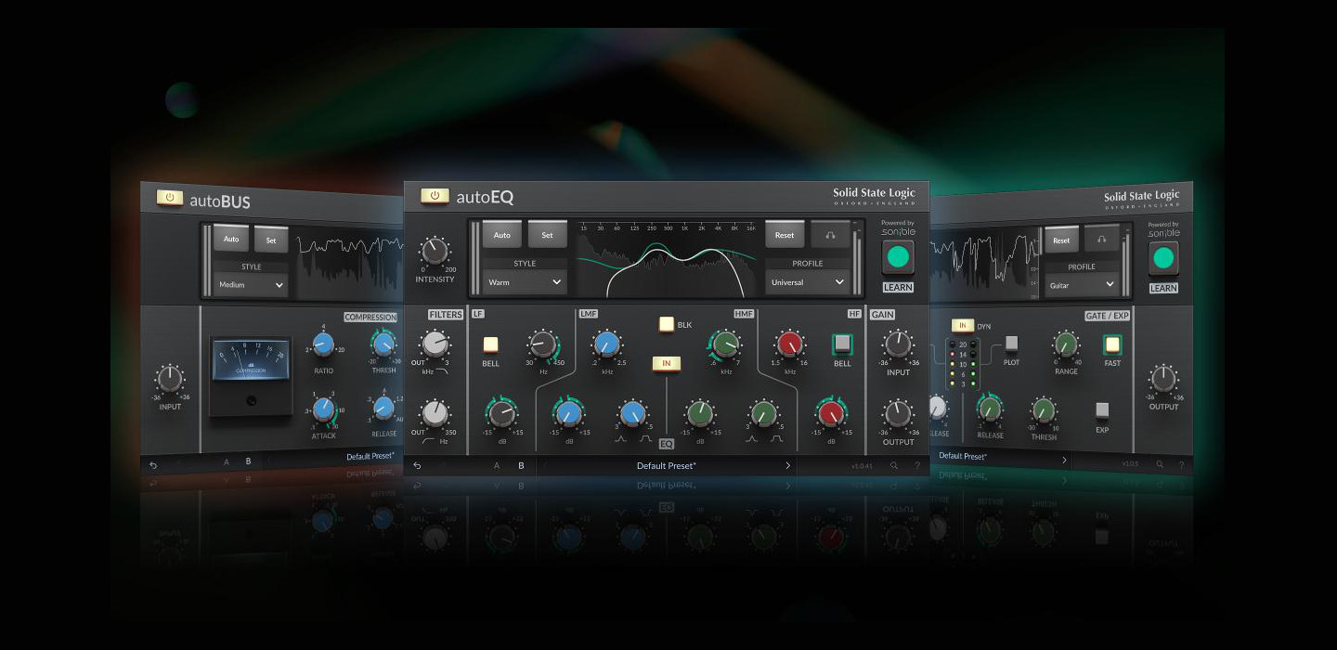The width and height of the screenshot is (1337, 650).
Task: Click the GATE / EXP RANGE knob
Action: pos(1066,345)
